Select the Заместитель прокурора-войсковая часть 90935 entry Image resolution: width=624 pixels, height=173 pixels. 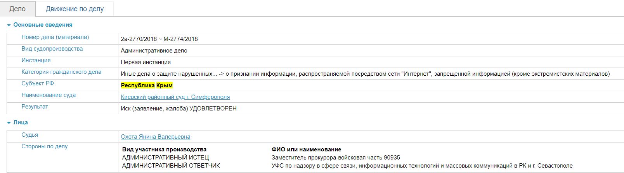(x=336, y=158)
